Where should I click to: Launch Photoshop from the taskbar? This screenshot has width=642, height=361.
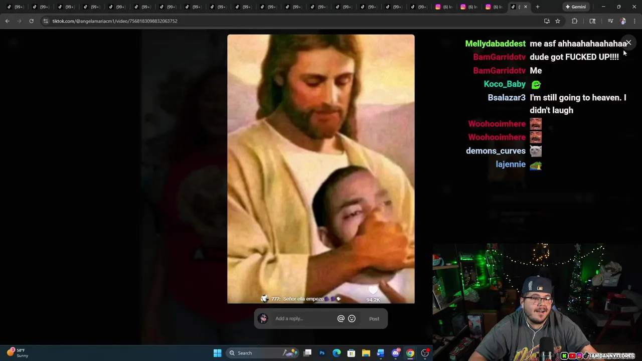click(322, 353)
